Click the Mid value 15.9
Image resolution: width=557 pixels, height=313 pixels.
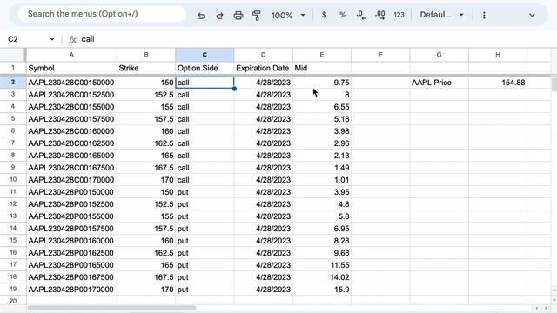(x=322, y=290)
